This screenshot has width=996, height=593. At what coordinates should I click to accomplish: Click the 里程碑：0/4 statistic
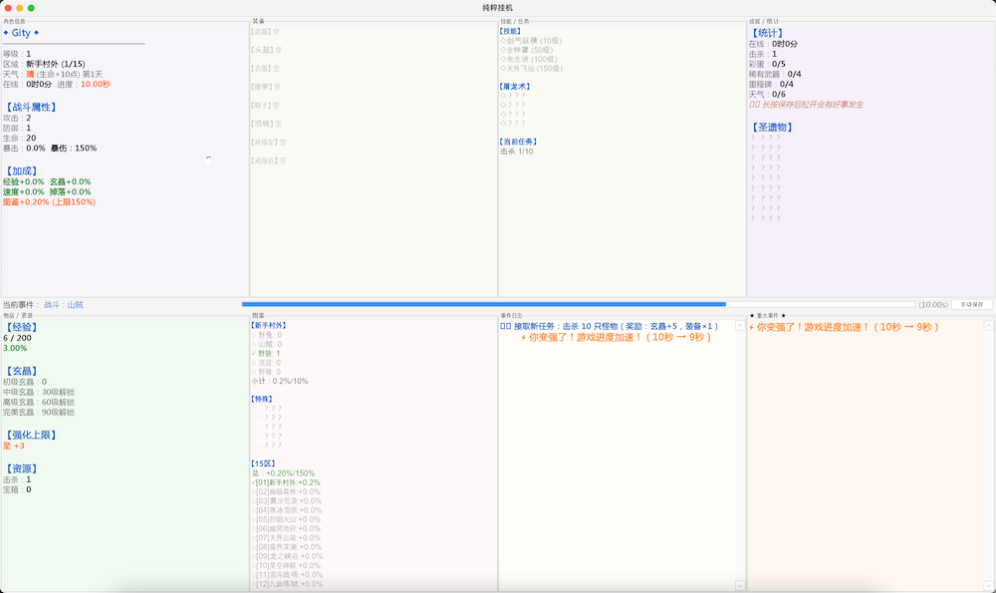click(771, 85)
